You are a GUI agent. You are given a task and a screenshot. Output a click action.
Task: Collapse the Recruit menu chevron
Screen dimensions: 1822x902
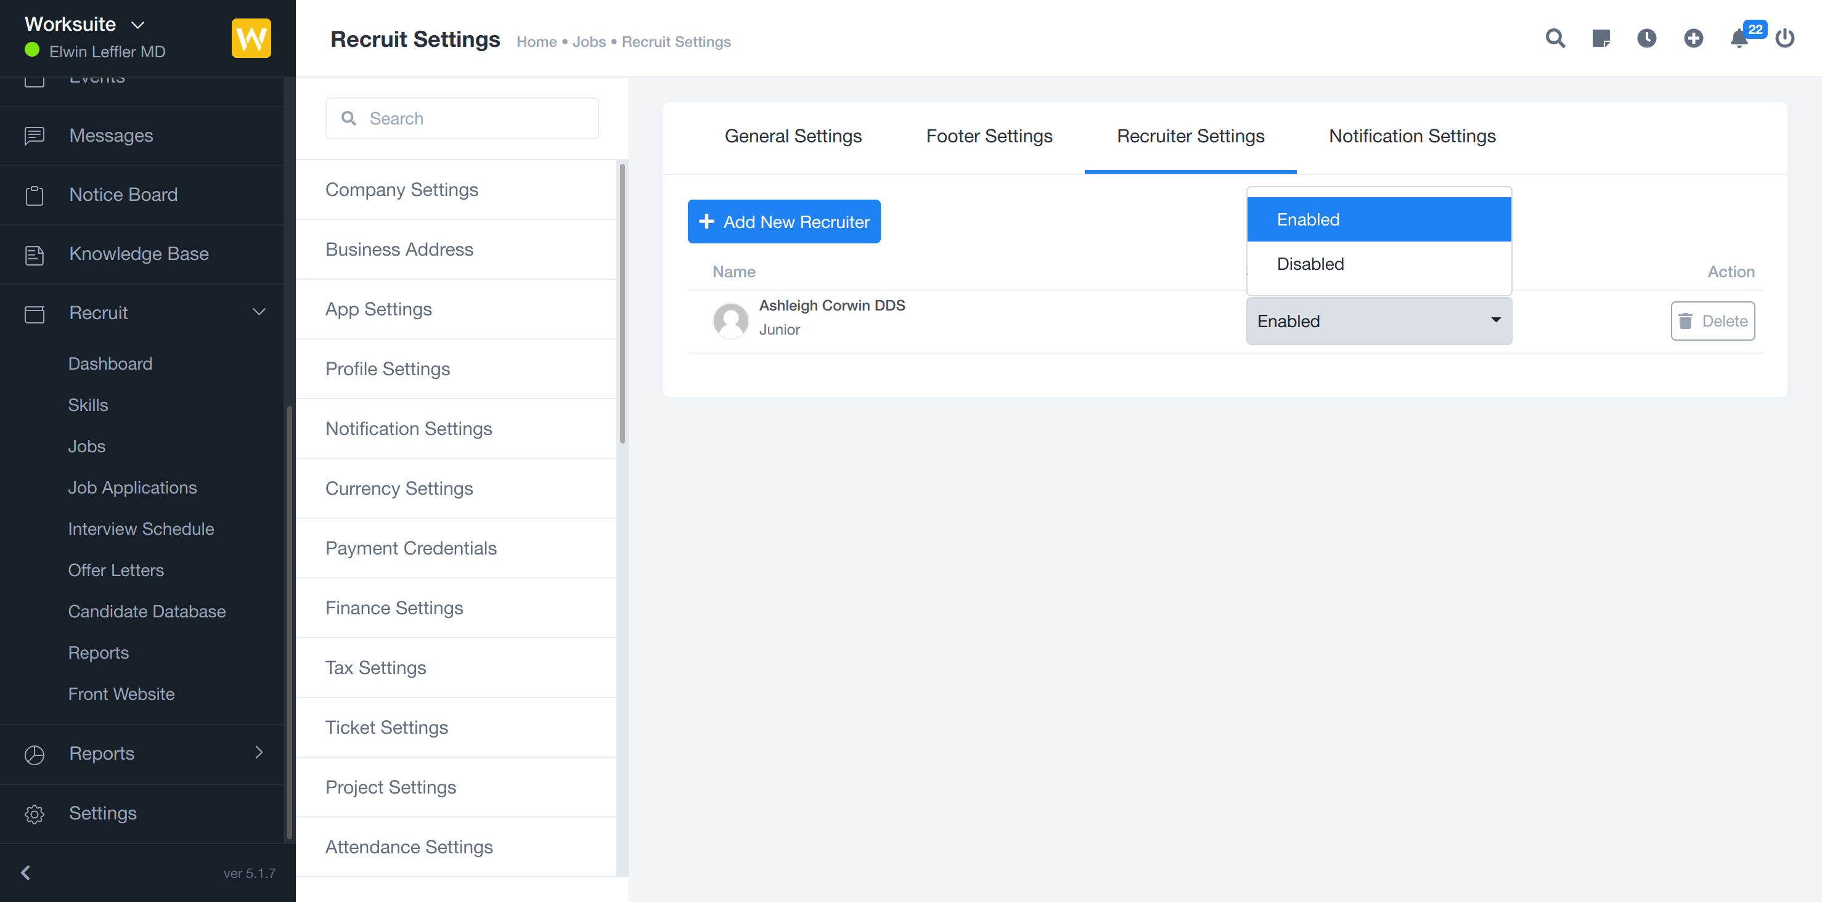(x=259, y=312)
